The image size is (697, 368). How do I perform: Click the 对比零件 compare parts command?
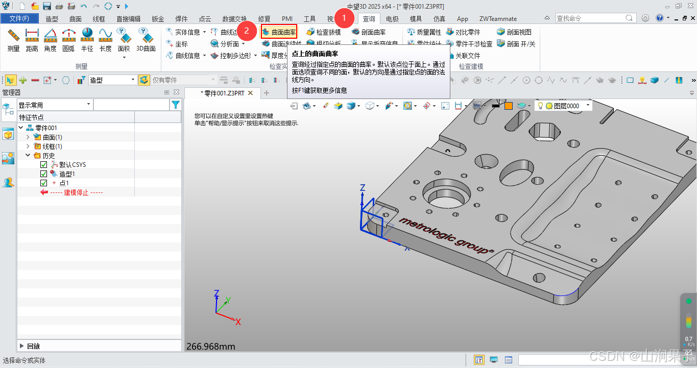[x=463, y=32]
